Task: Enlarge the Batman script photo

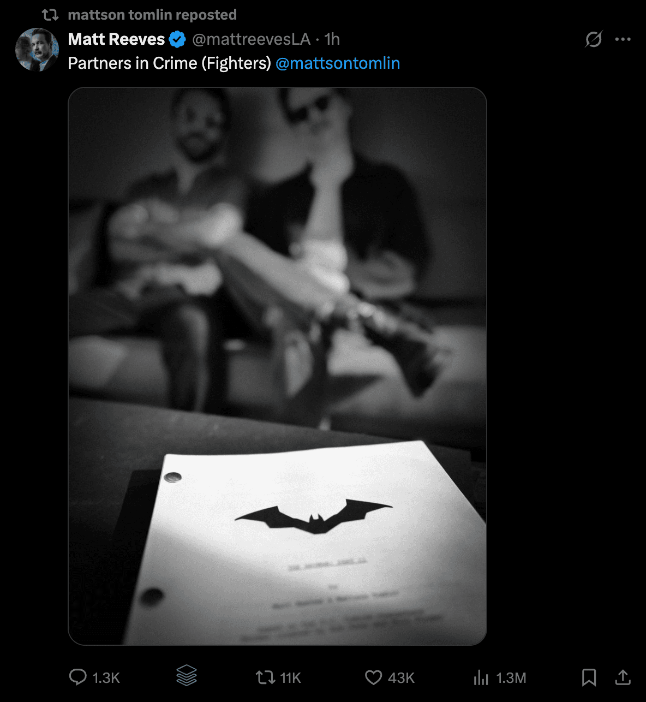Action: point(277,366)
